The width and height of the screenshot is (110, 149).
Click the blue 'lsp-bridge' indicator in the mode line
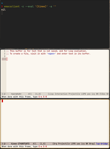102,144
